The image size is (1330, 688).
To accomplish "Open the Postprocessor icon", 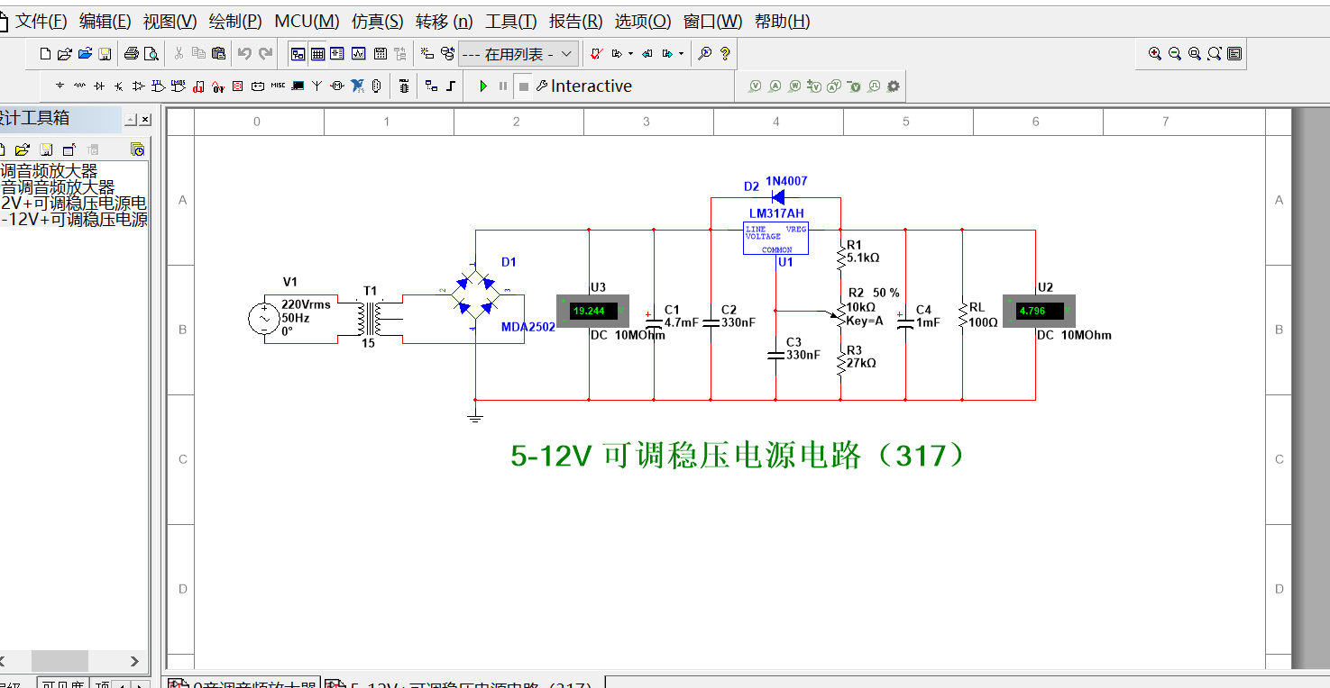I will click(x=380, y=54).
